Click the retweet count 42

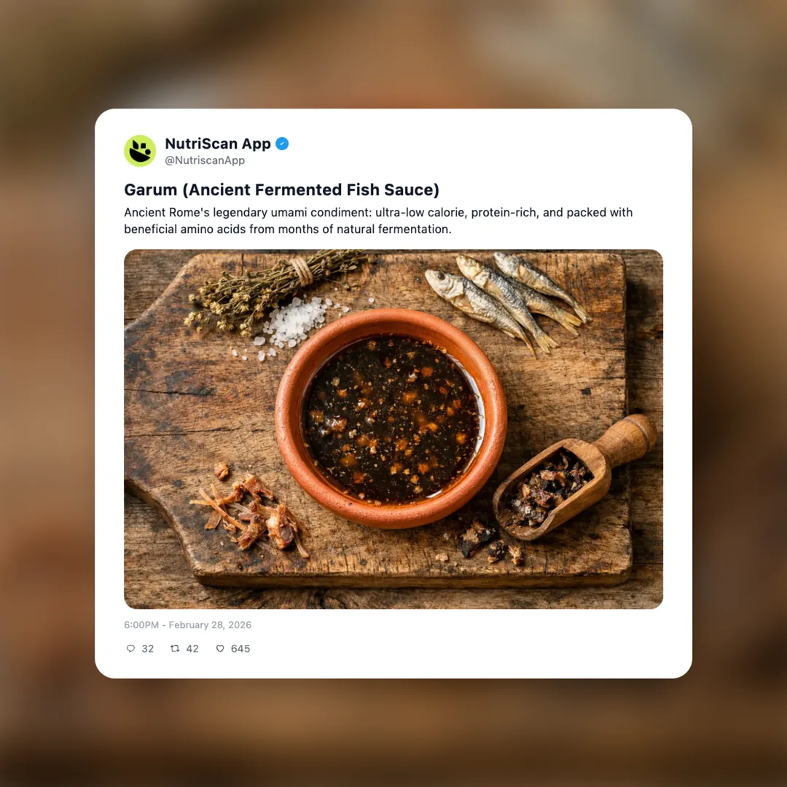(x=192, y=649)
